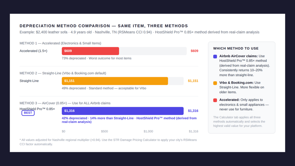
Task: Click the orange Straight-Line $1,151 bar
Action: coord(115,81)
